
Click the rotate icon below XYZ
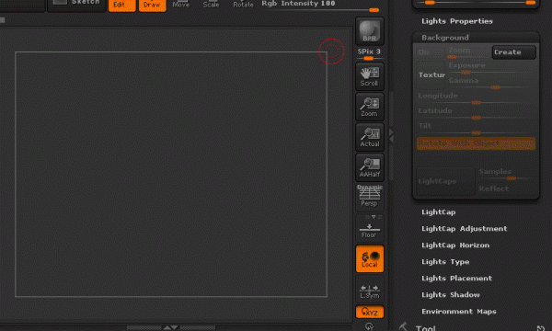pyautogui.click(x=369, y=326)
